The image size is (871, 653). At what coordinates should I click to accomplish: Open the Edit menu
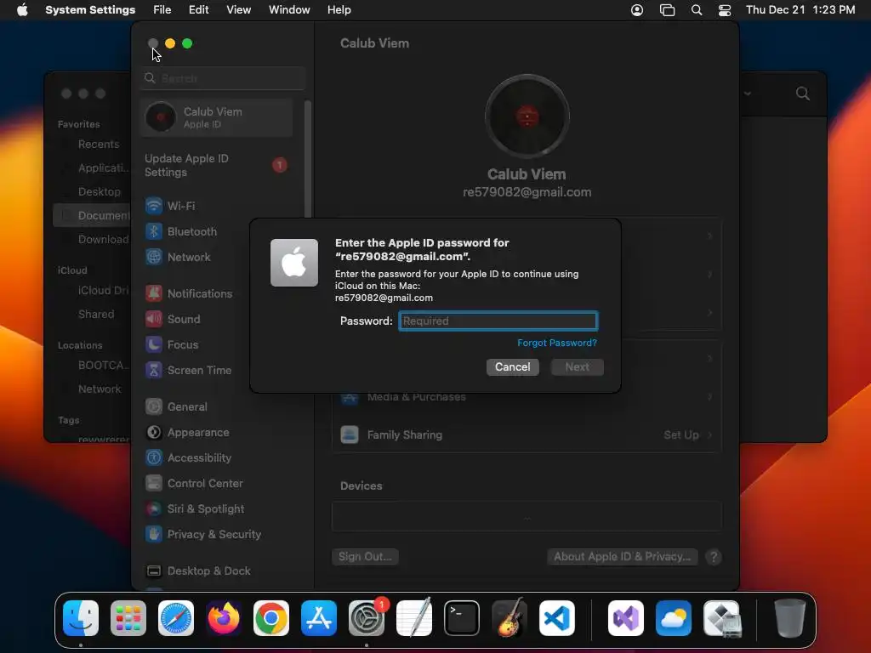click(x=198, y=10)
